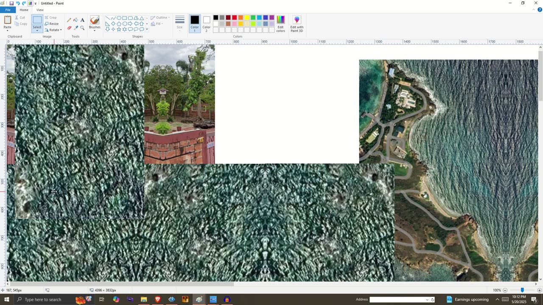This screenshot has height=305, width=543.
Task: Click the Paste clipboard icon
Action: click(x=8, y=20)
